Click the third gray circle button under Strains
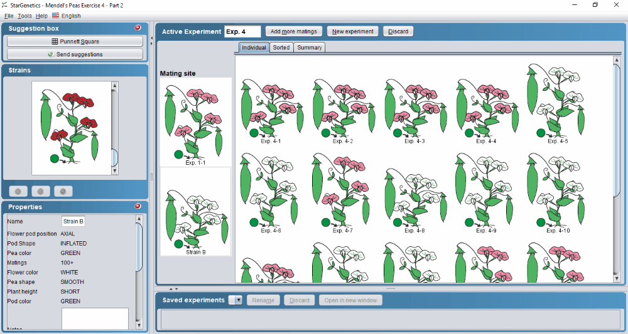The height and width of the screenshot is (334, 628). [63, 191]
